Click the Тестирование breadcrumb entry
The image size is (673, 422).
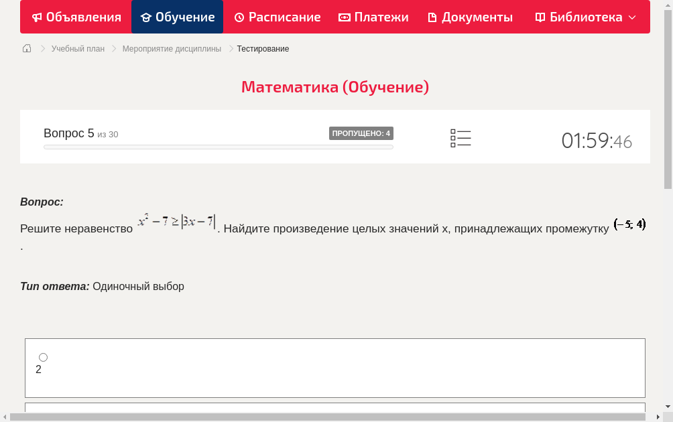[x=261, y=48]
